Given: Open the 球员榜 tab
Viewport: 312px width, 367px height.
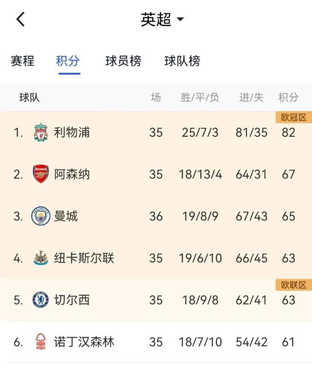Looking at the screenshot, I should tap(123, 61).
